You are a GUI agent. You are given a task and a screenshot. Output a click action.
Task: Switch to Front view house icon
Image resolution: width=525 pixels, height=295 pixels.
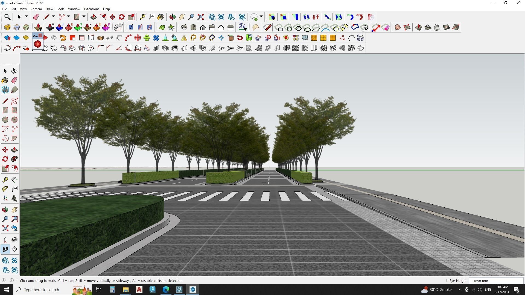pos(203,27)
